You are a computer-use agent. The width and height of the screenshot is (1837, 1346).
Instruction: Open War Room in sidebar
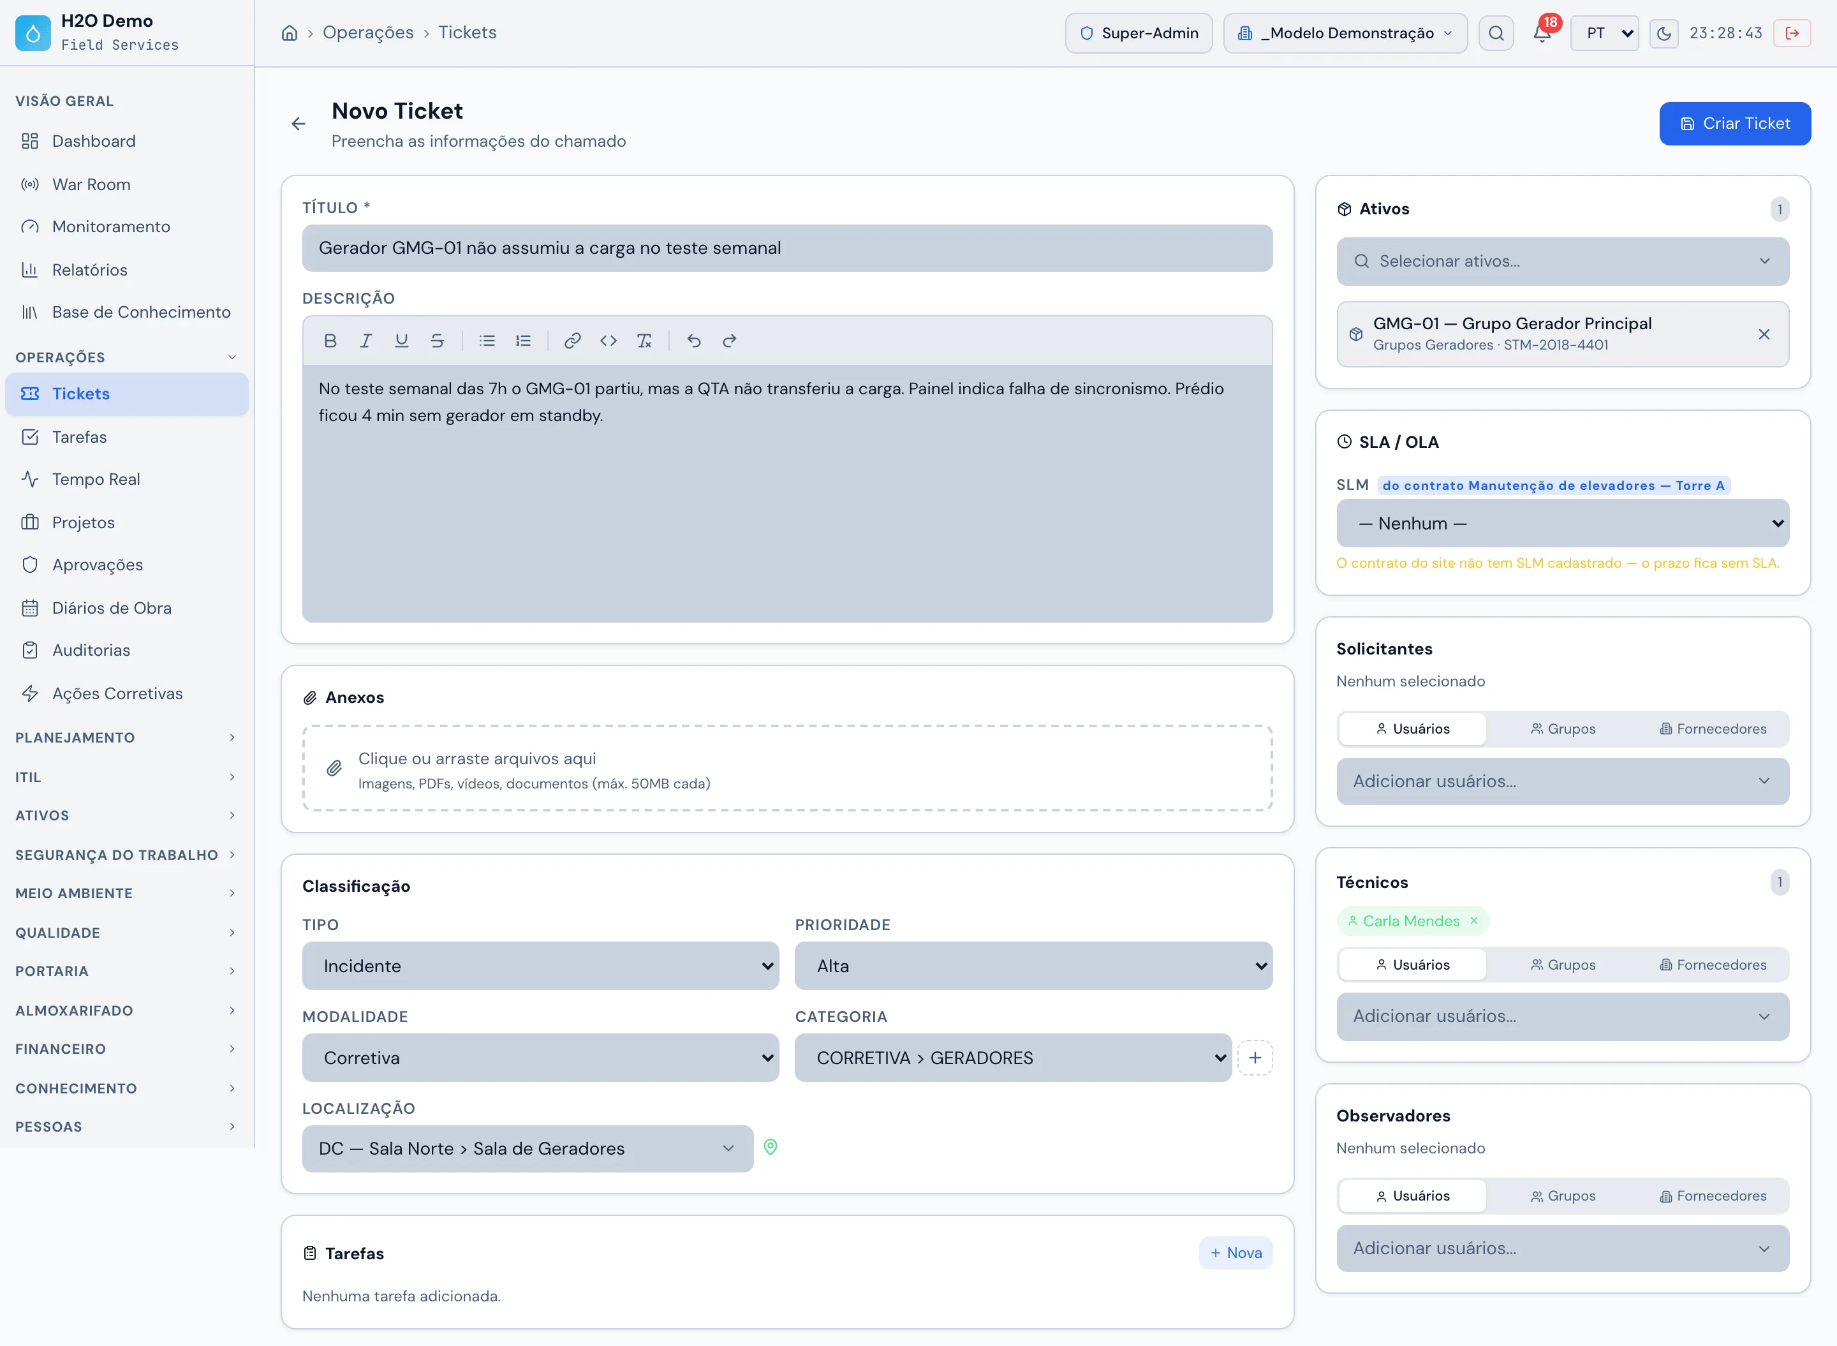[126, 184]
